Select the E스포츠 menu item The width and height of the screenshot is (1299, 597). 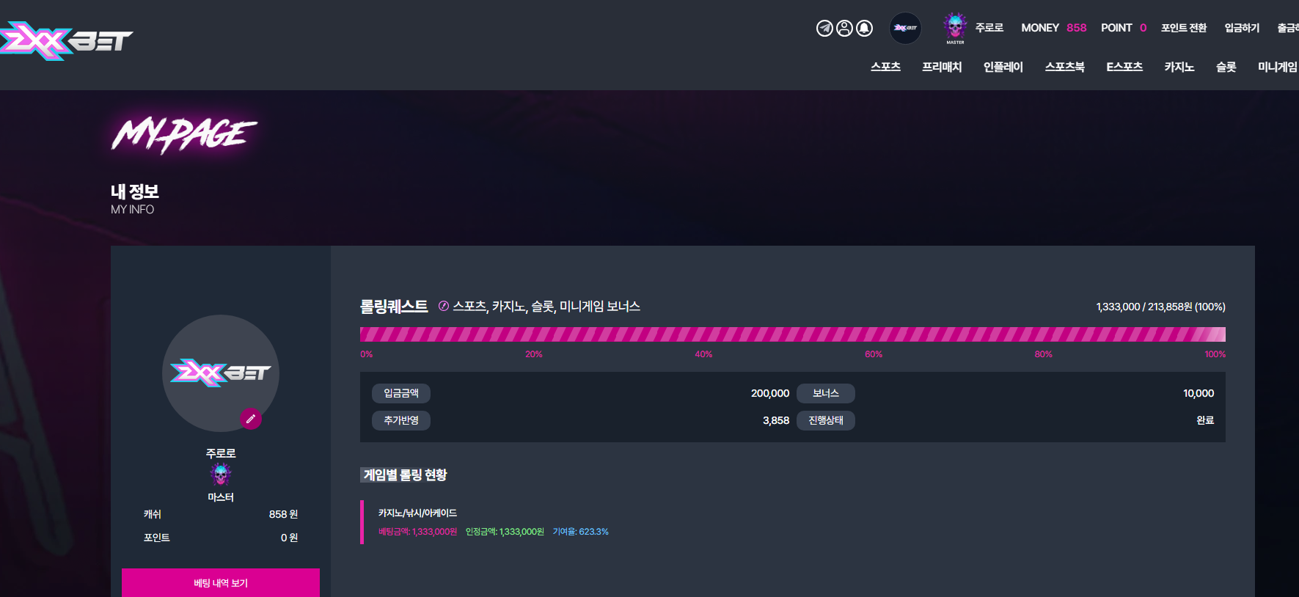(1124, 67)
